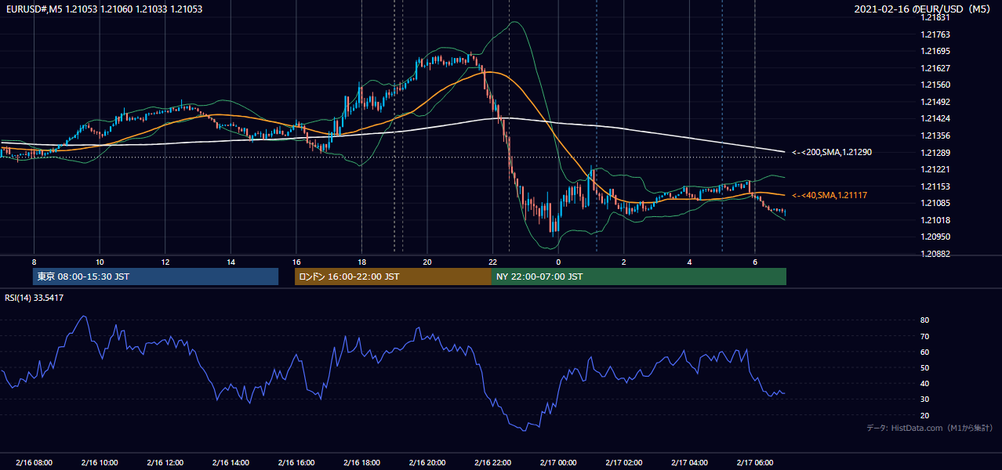The image size is (1002, 470).
Task: Click price level 1.21695 on the axis
Action: pos(936,51)
